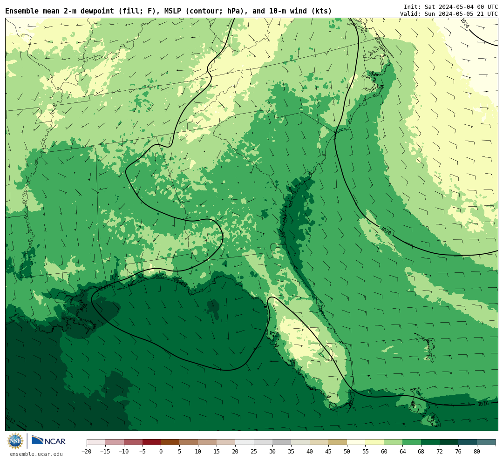The width and height of the screenshot is (503, 460).
Task: Click the 1024 isobar contour label
Action: [464, 23]
